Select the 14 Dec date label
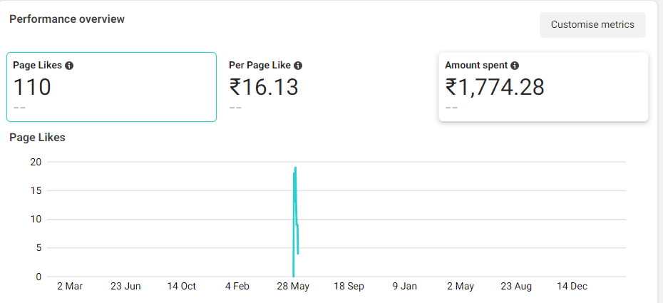 coord(572,286)
